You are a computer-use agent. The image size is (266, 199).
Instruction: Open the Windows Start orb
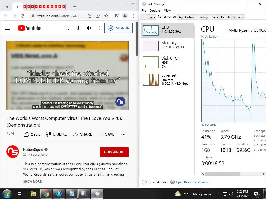[x=7, y=194]
